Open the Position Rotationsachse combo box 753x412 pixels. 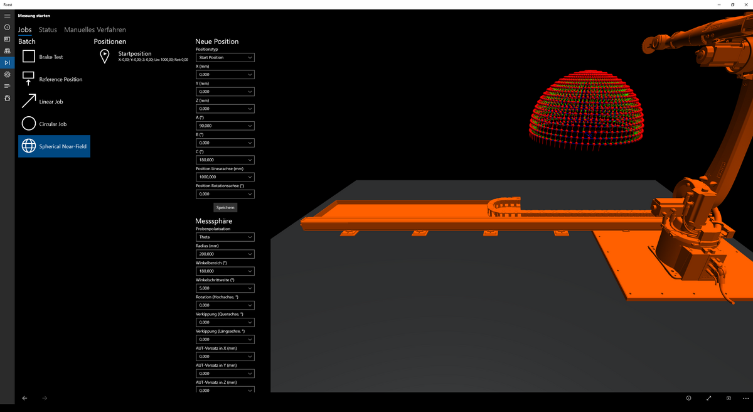click(225, 194)
